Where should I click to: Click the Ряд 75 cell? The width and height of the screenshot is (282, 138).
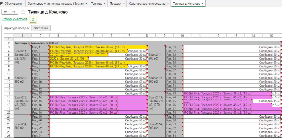point(175,101)
